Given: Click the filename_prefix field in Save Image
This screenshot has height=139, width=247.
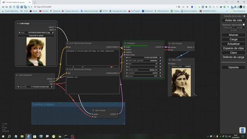Looking at the screenshot, I should 181,66.
